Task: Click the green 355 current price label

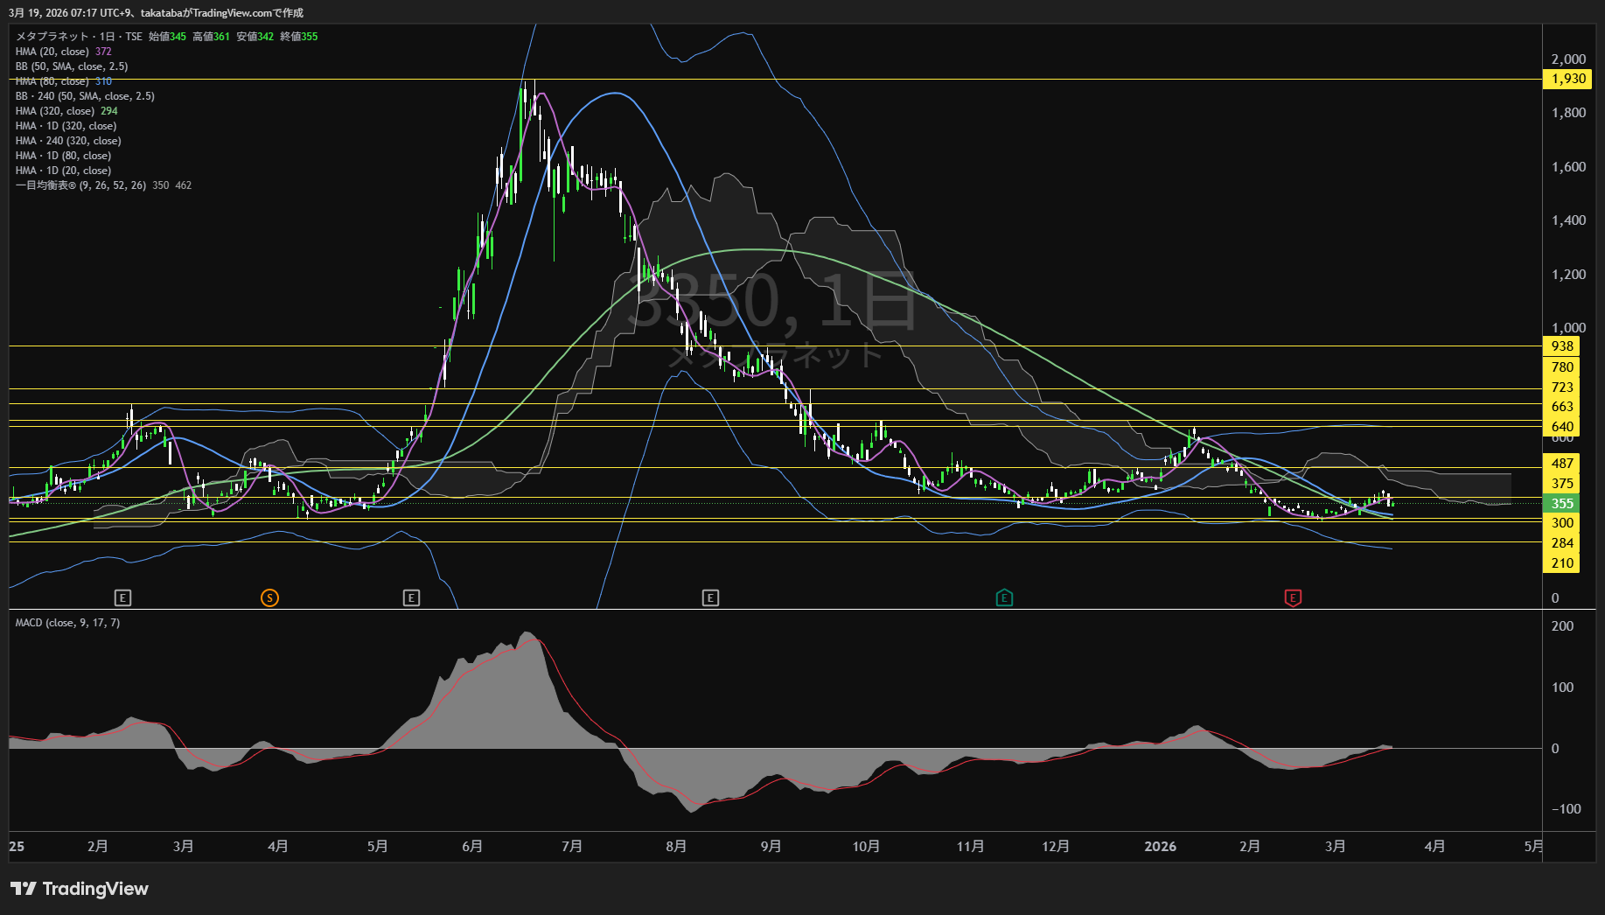Action: click(x=1562, y=504)
